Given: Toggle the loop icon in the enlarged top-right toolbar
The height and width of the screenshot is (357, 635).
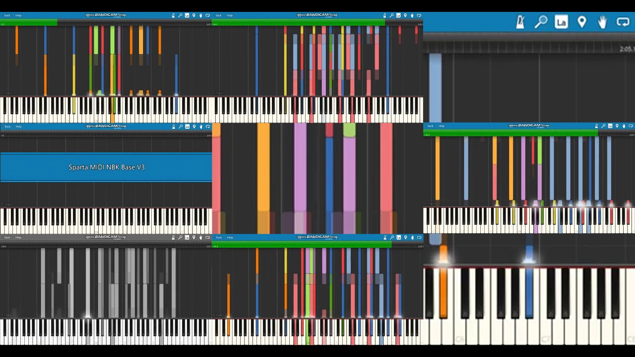Looking at the screenshot, I should [x=623, y=22].
